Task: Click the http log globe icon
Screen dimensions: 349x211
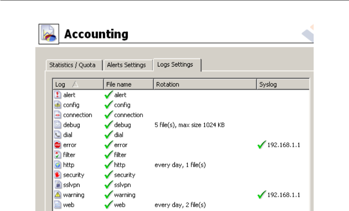Action: coord(58,165)
